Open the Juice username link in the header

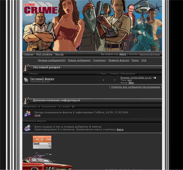tap(123, 54)
